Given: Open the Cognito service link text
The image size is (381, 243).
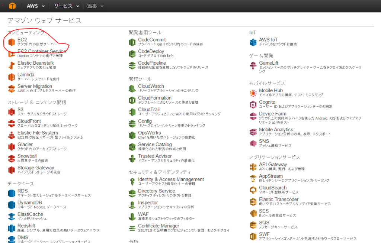Looking at the screenshot, I should coord(267,102).
